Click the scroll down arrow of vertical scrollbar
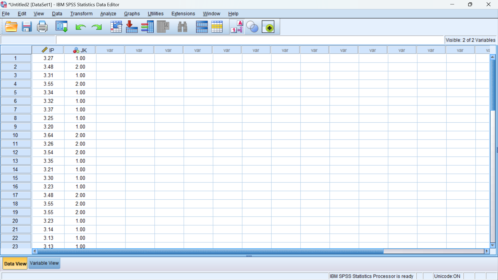The width and height of the screenshot is (498, 280). pos(493,245)
